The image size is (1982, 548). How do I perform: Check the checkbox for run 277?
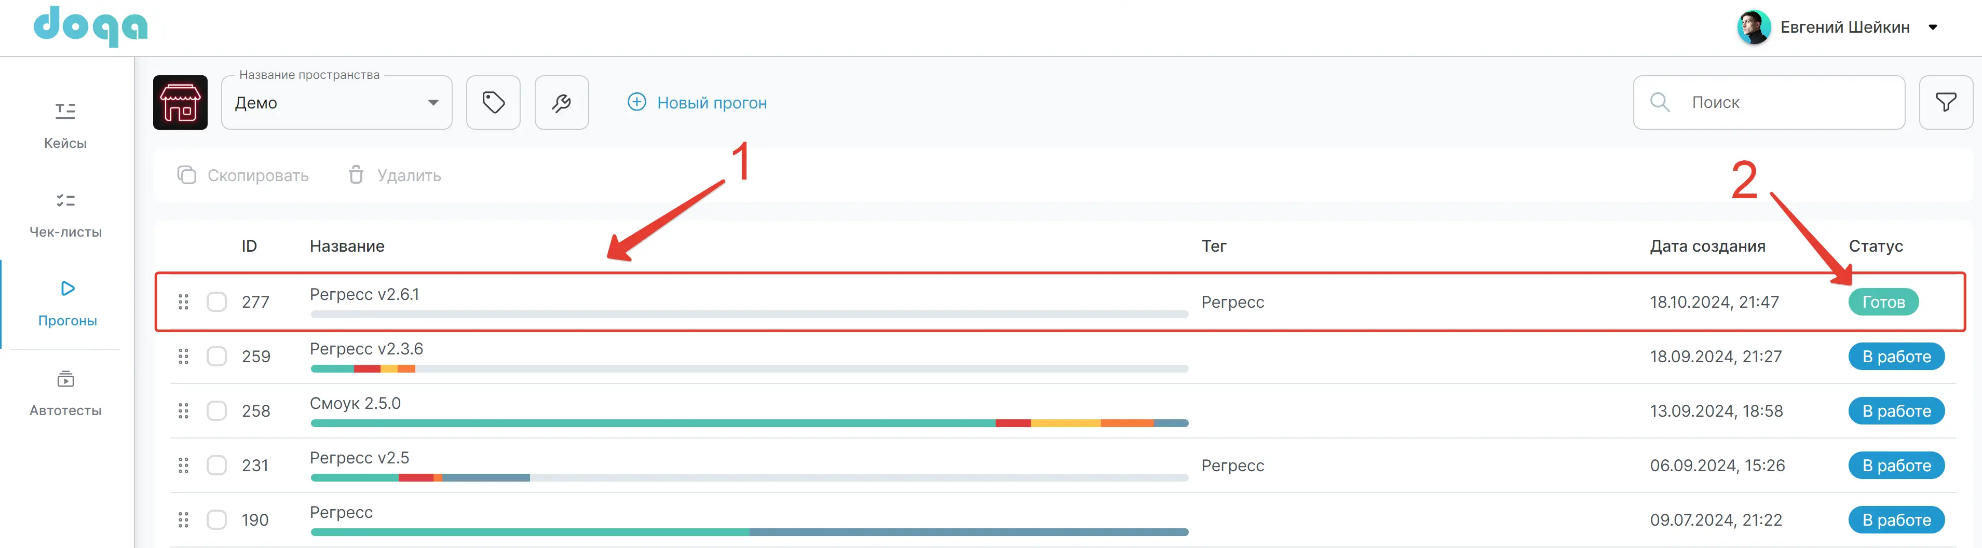(x=217, y=302)
